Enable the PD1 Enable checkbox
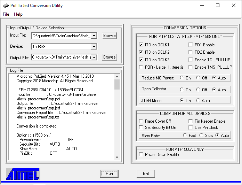 191,45
